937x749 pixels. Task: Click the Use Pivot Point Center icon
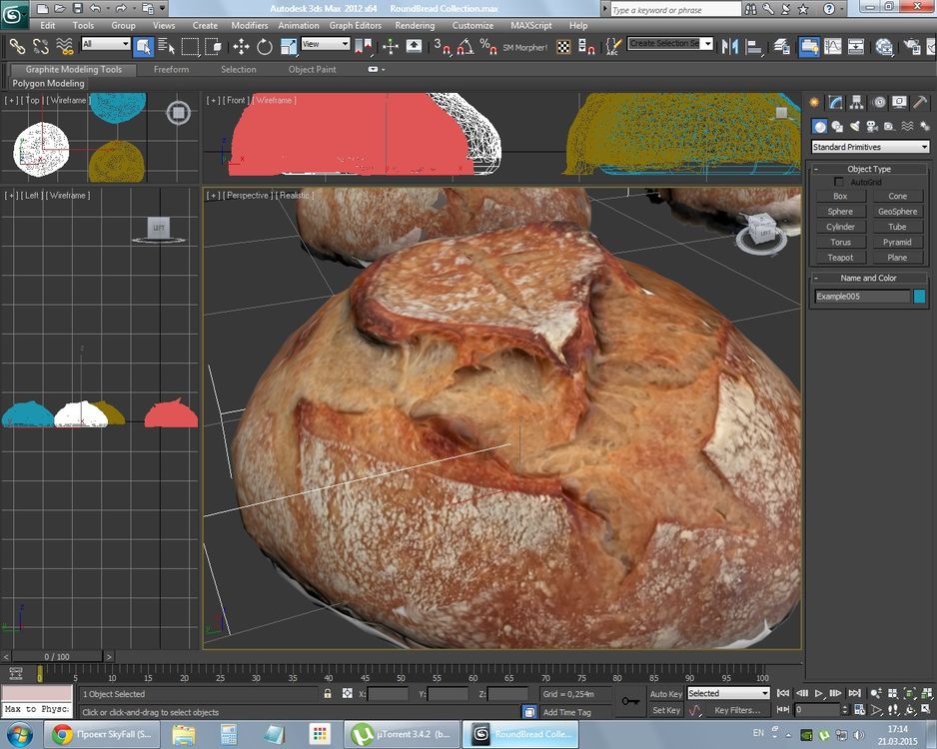point(364,46)
